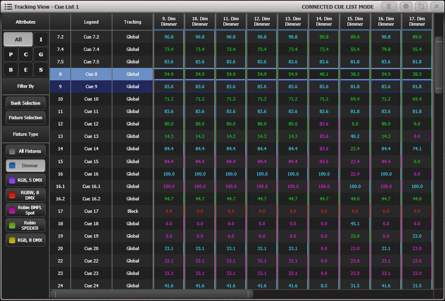The width and height of the screenshot is (445, 301).
Task: Click the list icon beside the Tracking View title
Action: tap(7, 7)
